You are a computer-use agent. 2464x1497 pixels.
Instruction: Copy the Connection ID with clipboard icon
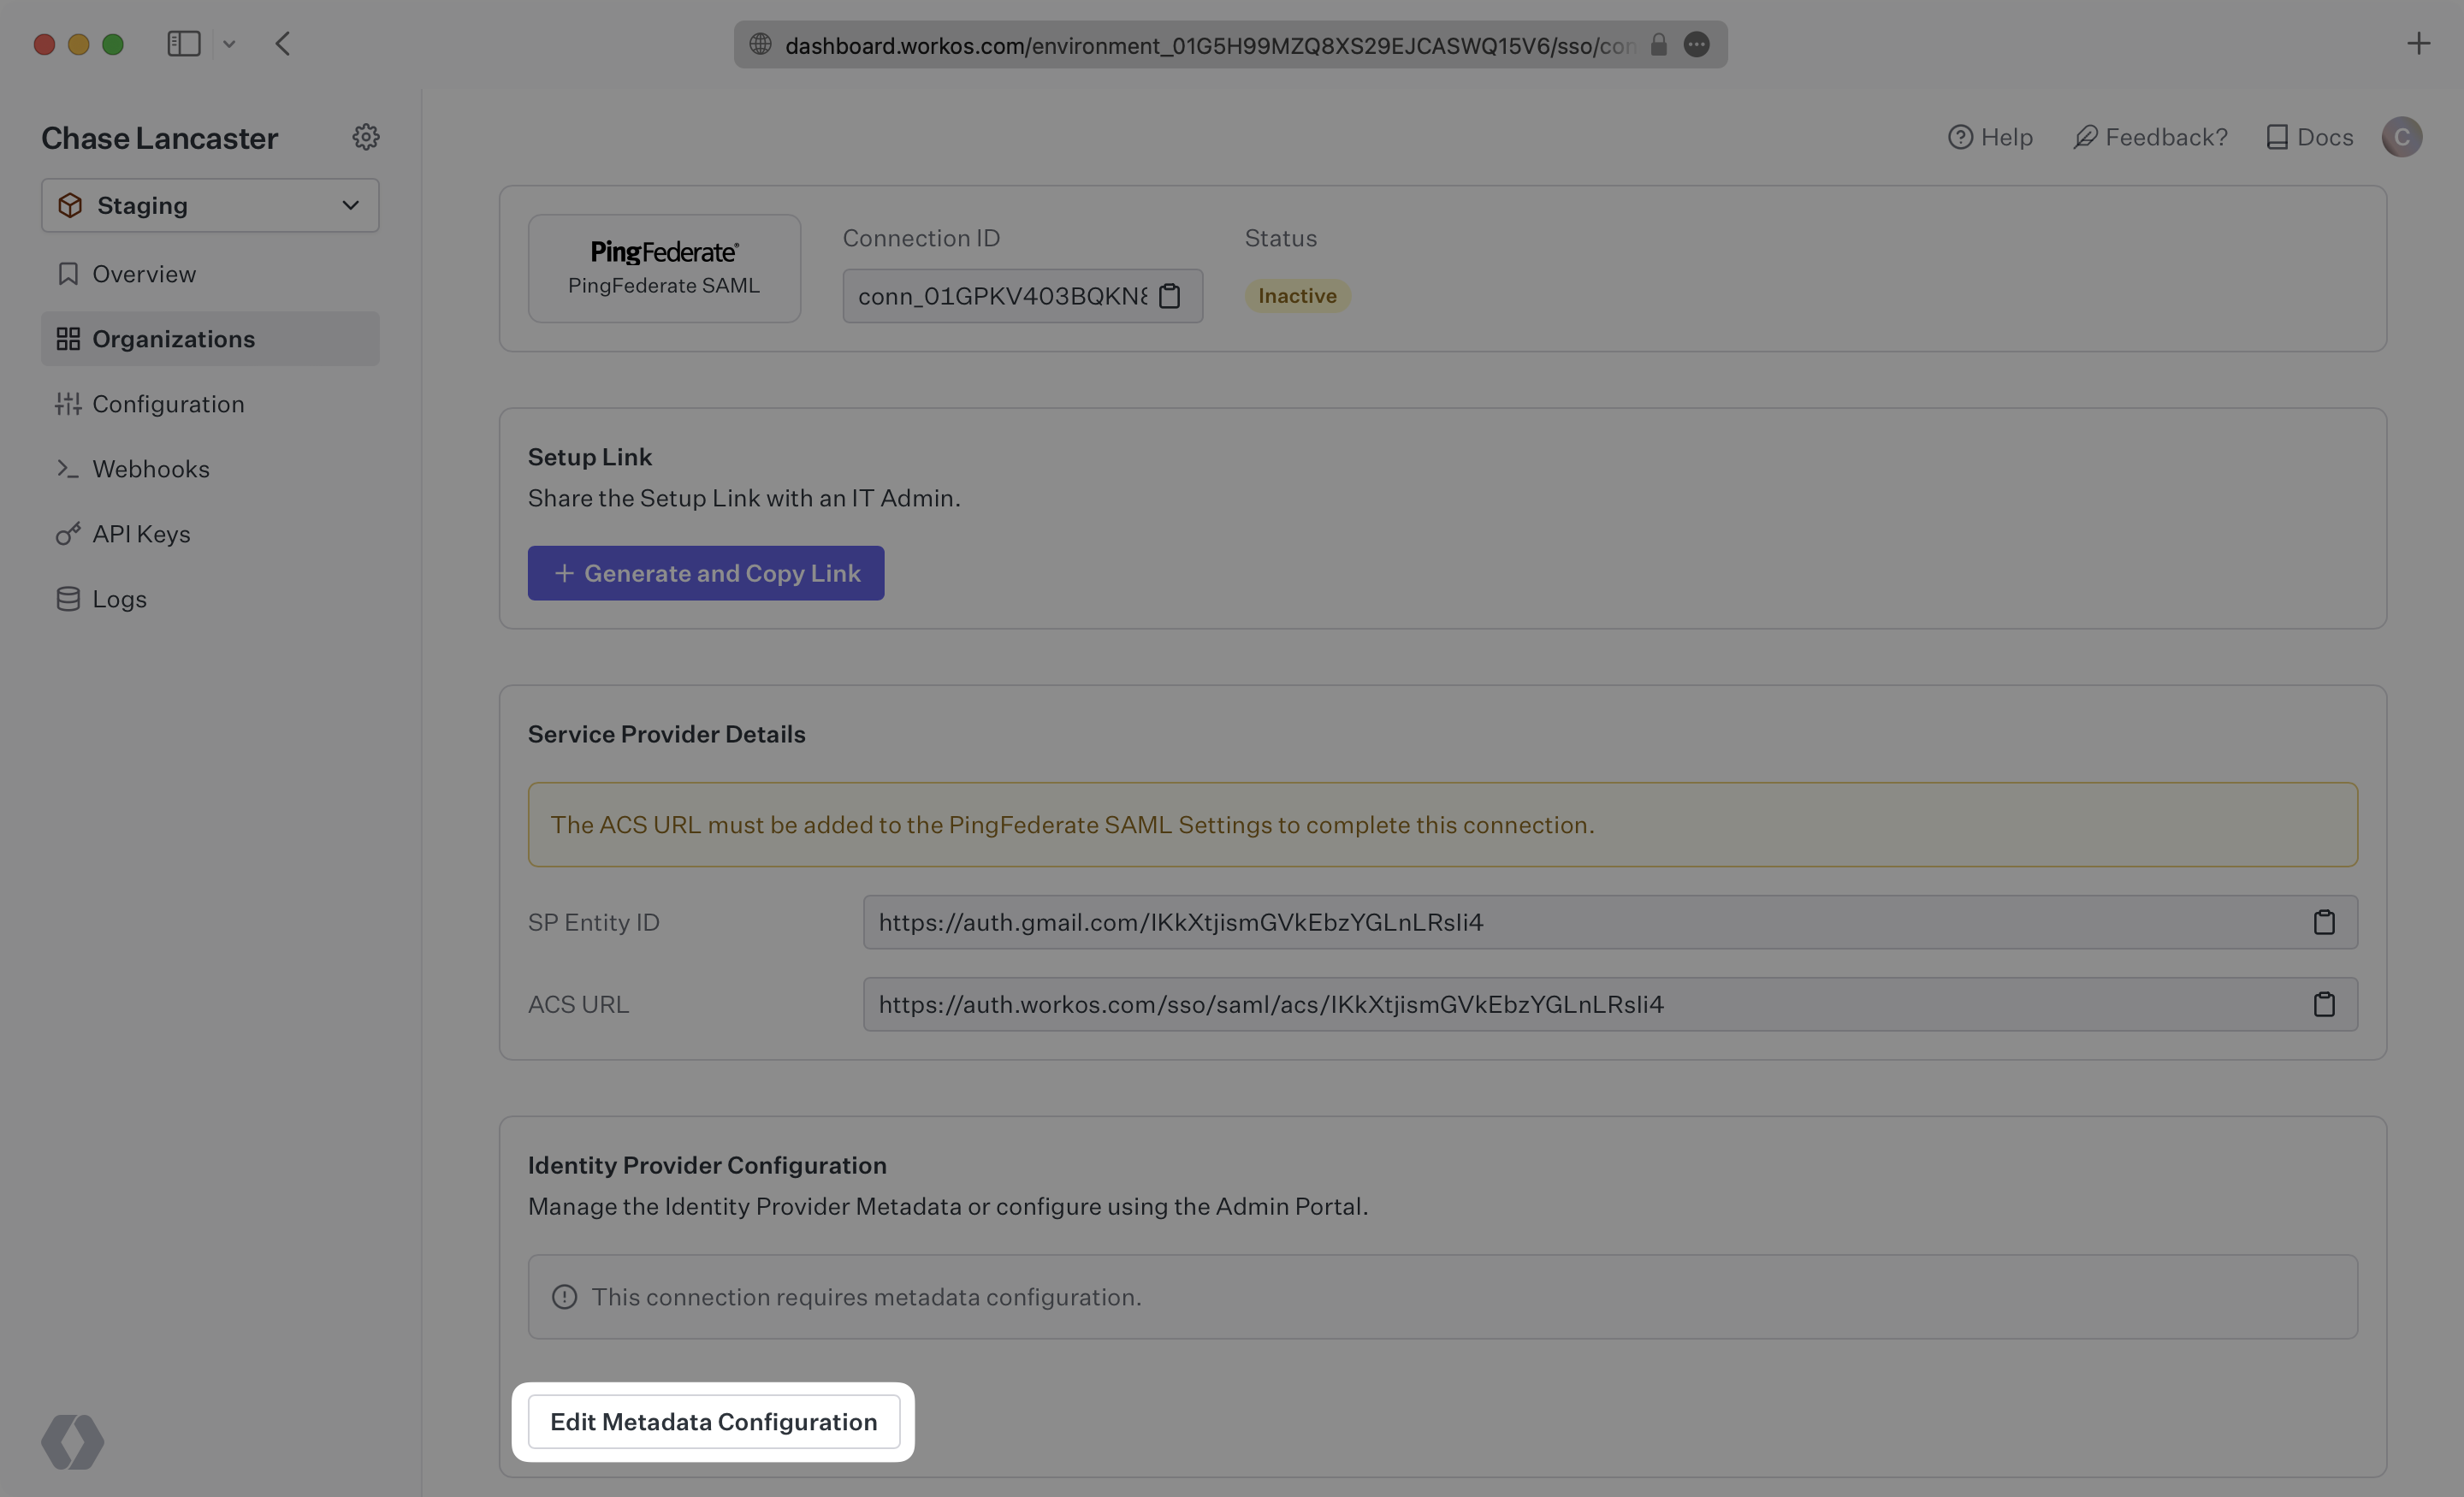point(1170,296)
